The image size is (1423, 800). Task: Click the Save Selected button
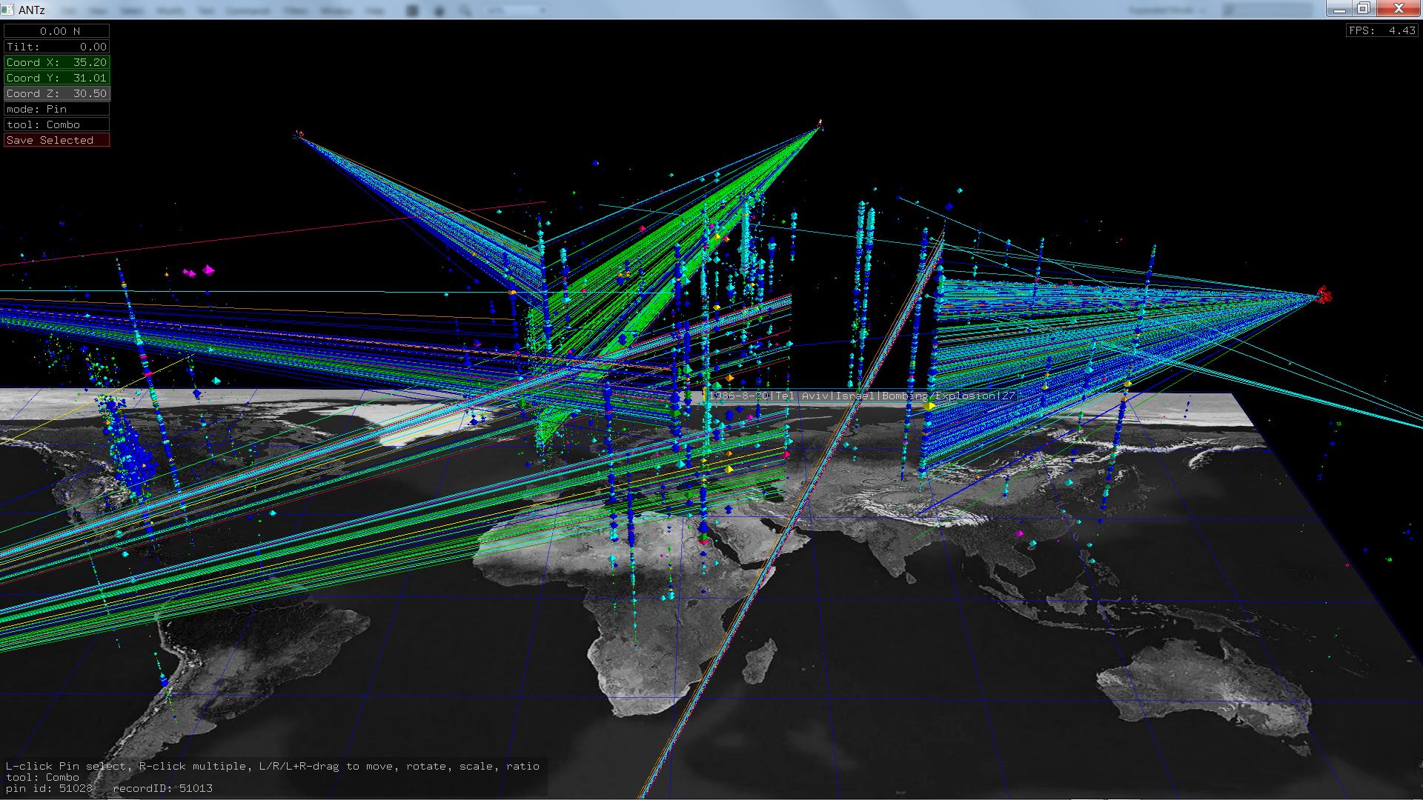(56, 140)
